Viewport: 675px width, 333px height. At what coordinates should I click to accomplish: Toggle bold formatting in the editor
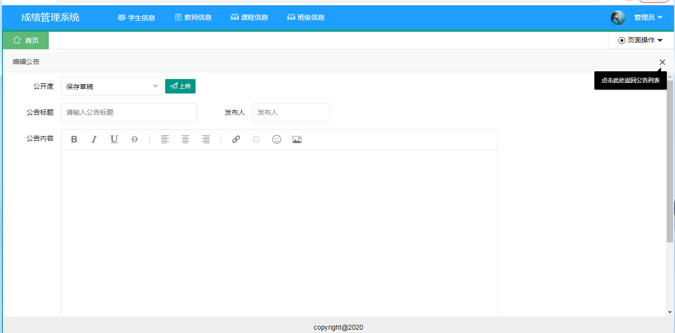coord(74,140)
